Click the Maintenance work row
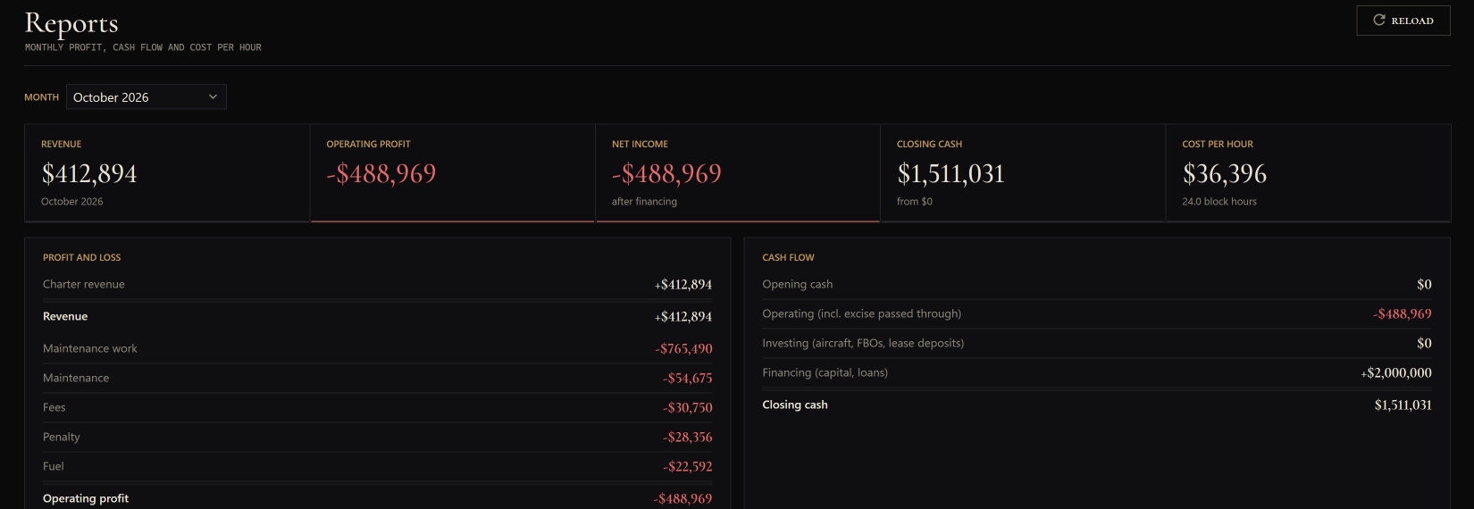Viewport: 1474px width, 509px height. click(x=377, y=348)
